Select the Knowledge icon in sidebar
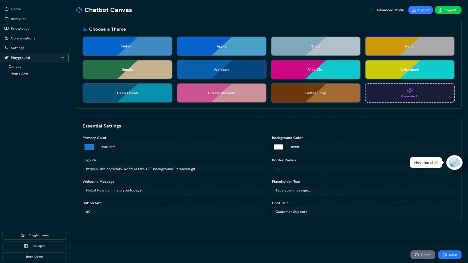468x263 pixels. pos(6,28)
